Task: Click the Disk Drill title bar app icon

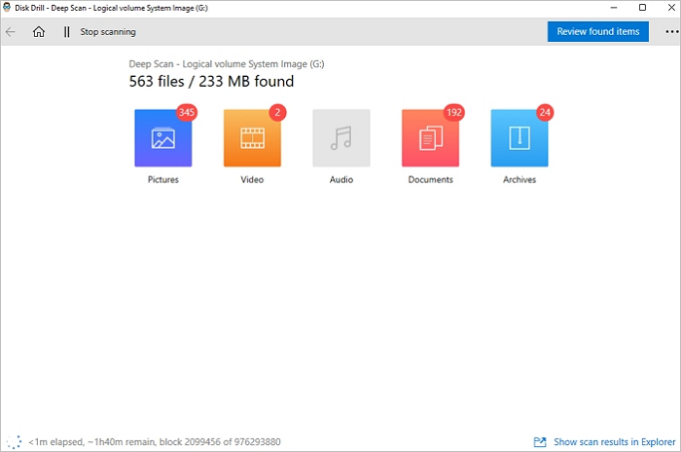Action: 8,7
